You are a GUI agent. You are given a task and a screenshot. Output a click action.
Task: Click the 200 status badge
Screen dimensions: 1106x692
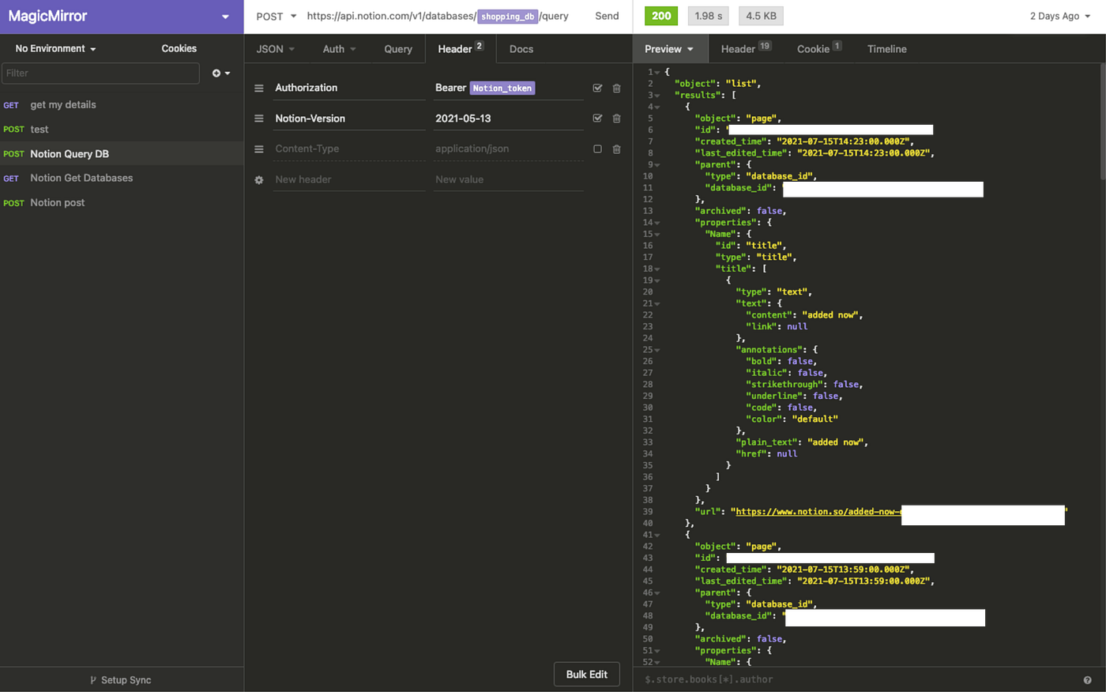(661, 17)
